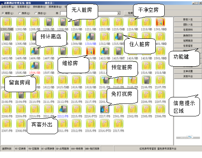Select dirty room 1415/HHT
Image resolution: width=202 pixels, height=158 pixels.
tap(118, 51)
